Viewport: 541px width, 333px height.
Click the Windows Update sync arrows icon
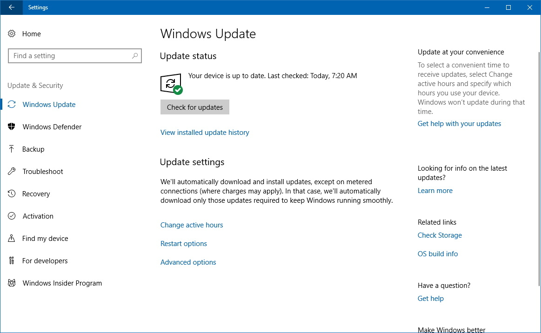click(x=12, y=104)
